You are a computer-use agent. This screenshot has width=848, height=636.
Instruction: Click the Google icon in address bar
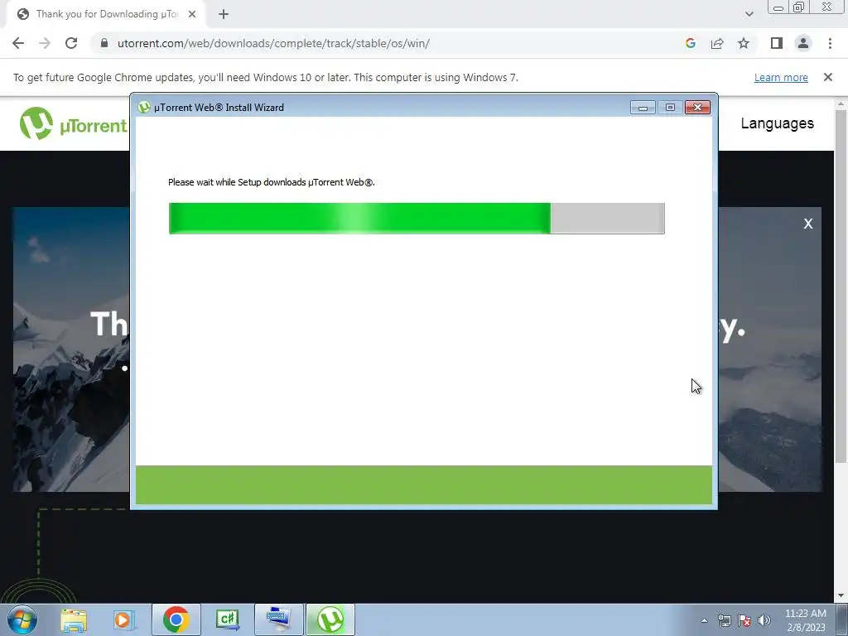click(690, 43)
